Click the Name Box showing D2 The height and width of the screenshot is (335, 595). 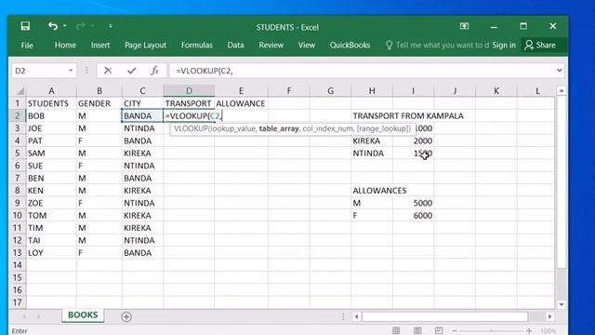pos(39,71)
